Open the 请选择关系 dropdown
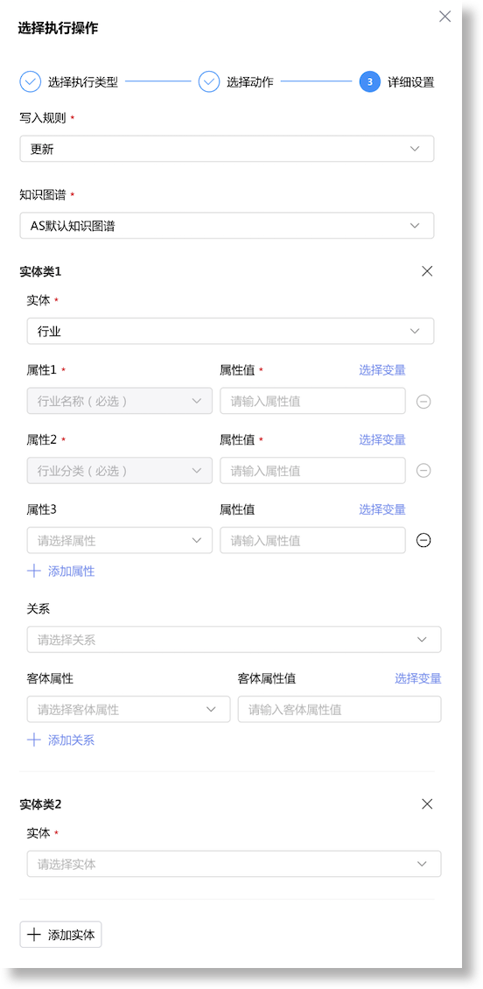 pyautogui.click(x=234, y=640)
